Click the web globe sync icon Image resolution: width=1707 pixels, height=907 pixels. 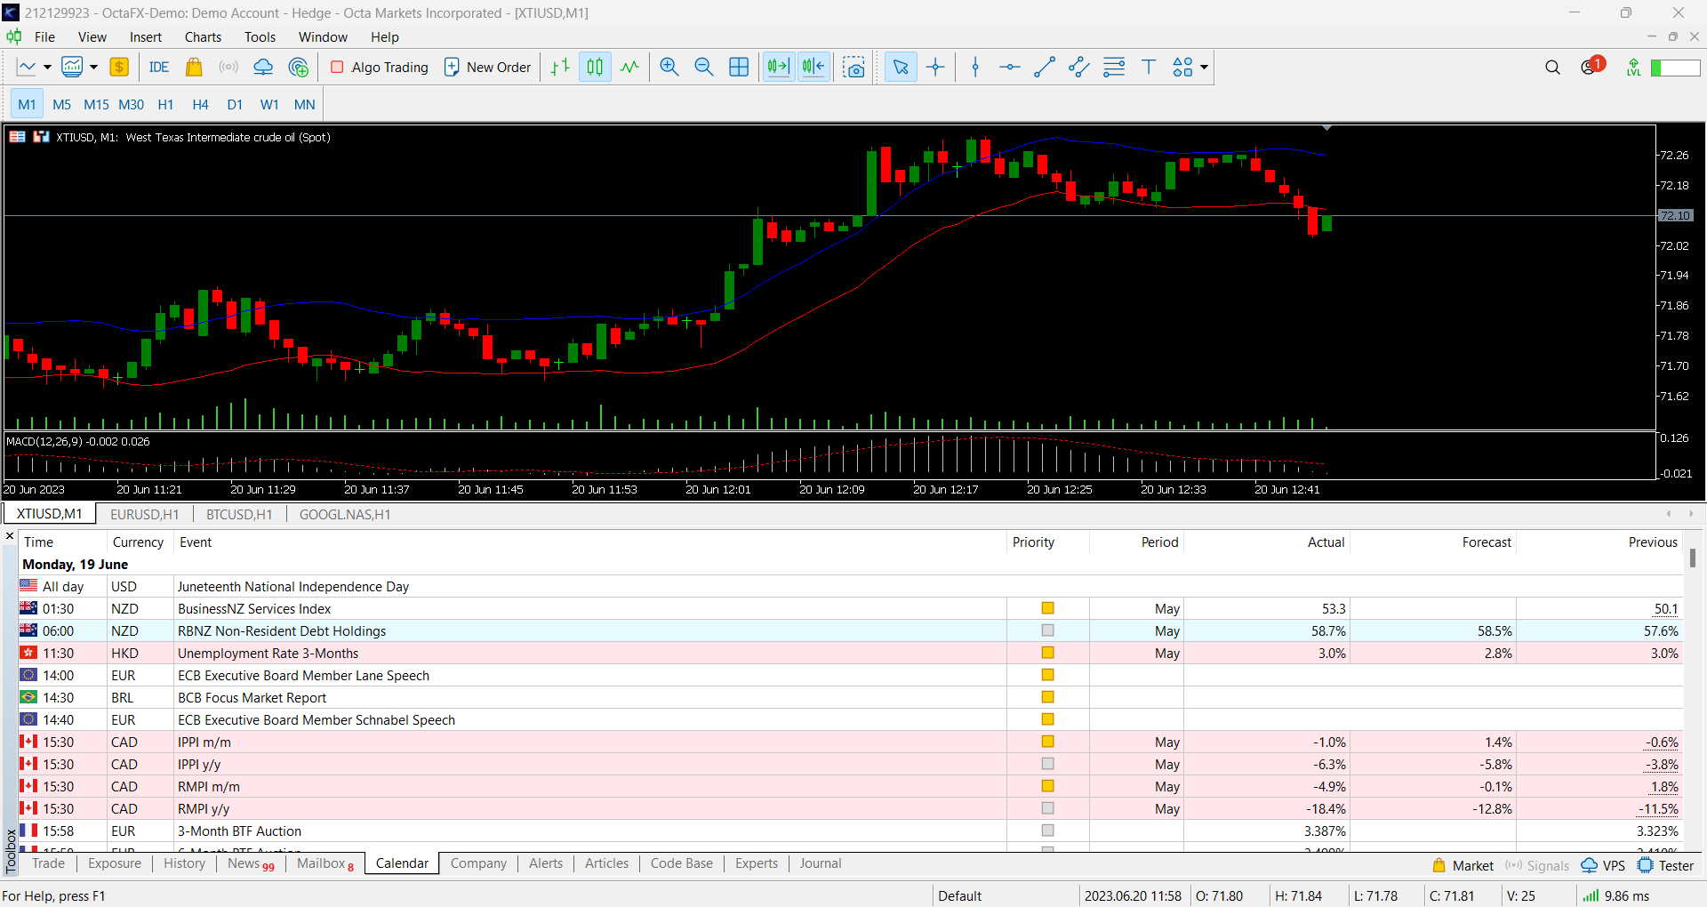click(x=299, y=67)
